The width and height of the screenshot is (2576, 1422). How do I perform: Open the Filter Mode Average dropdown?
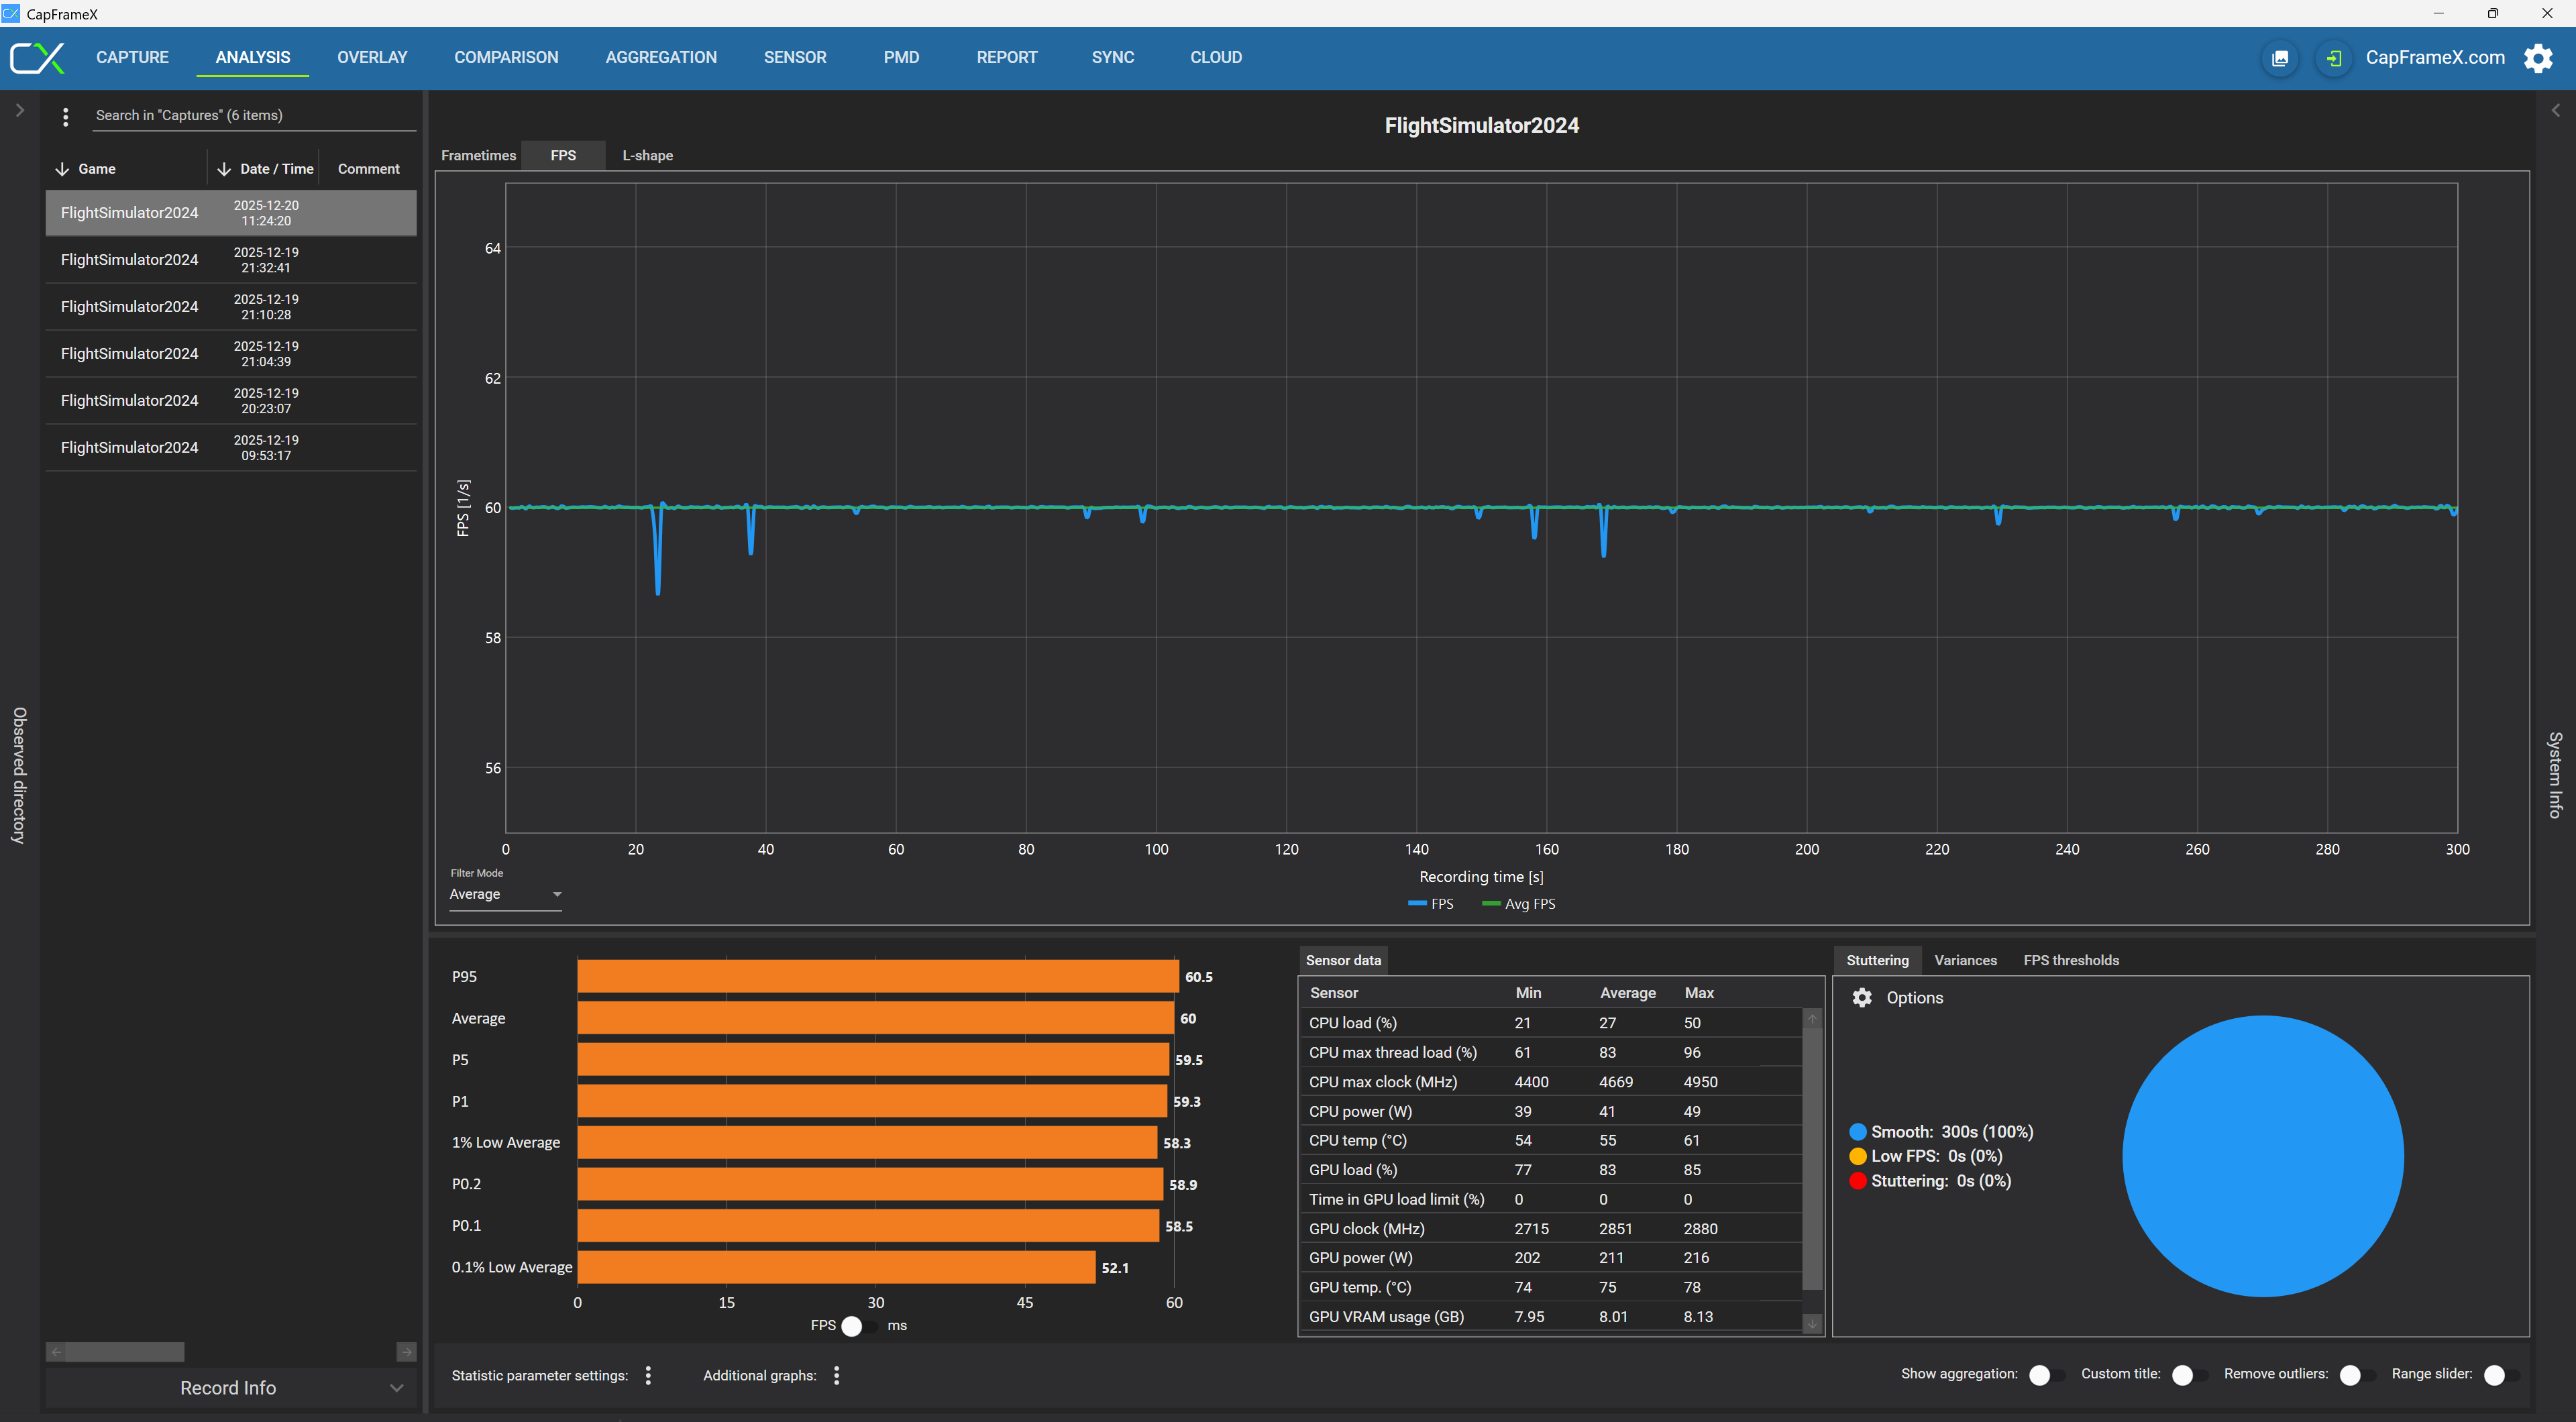pos(505,894)
